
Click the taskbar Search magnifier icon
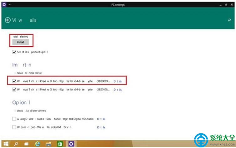click(x=16, y=144)
